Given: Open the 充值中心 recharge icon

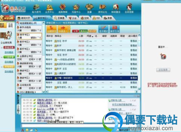Looking at the screenshot, I should (x=76, y=8).
